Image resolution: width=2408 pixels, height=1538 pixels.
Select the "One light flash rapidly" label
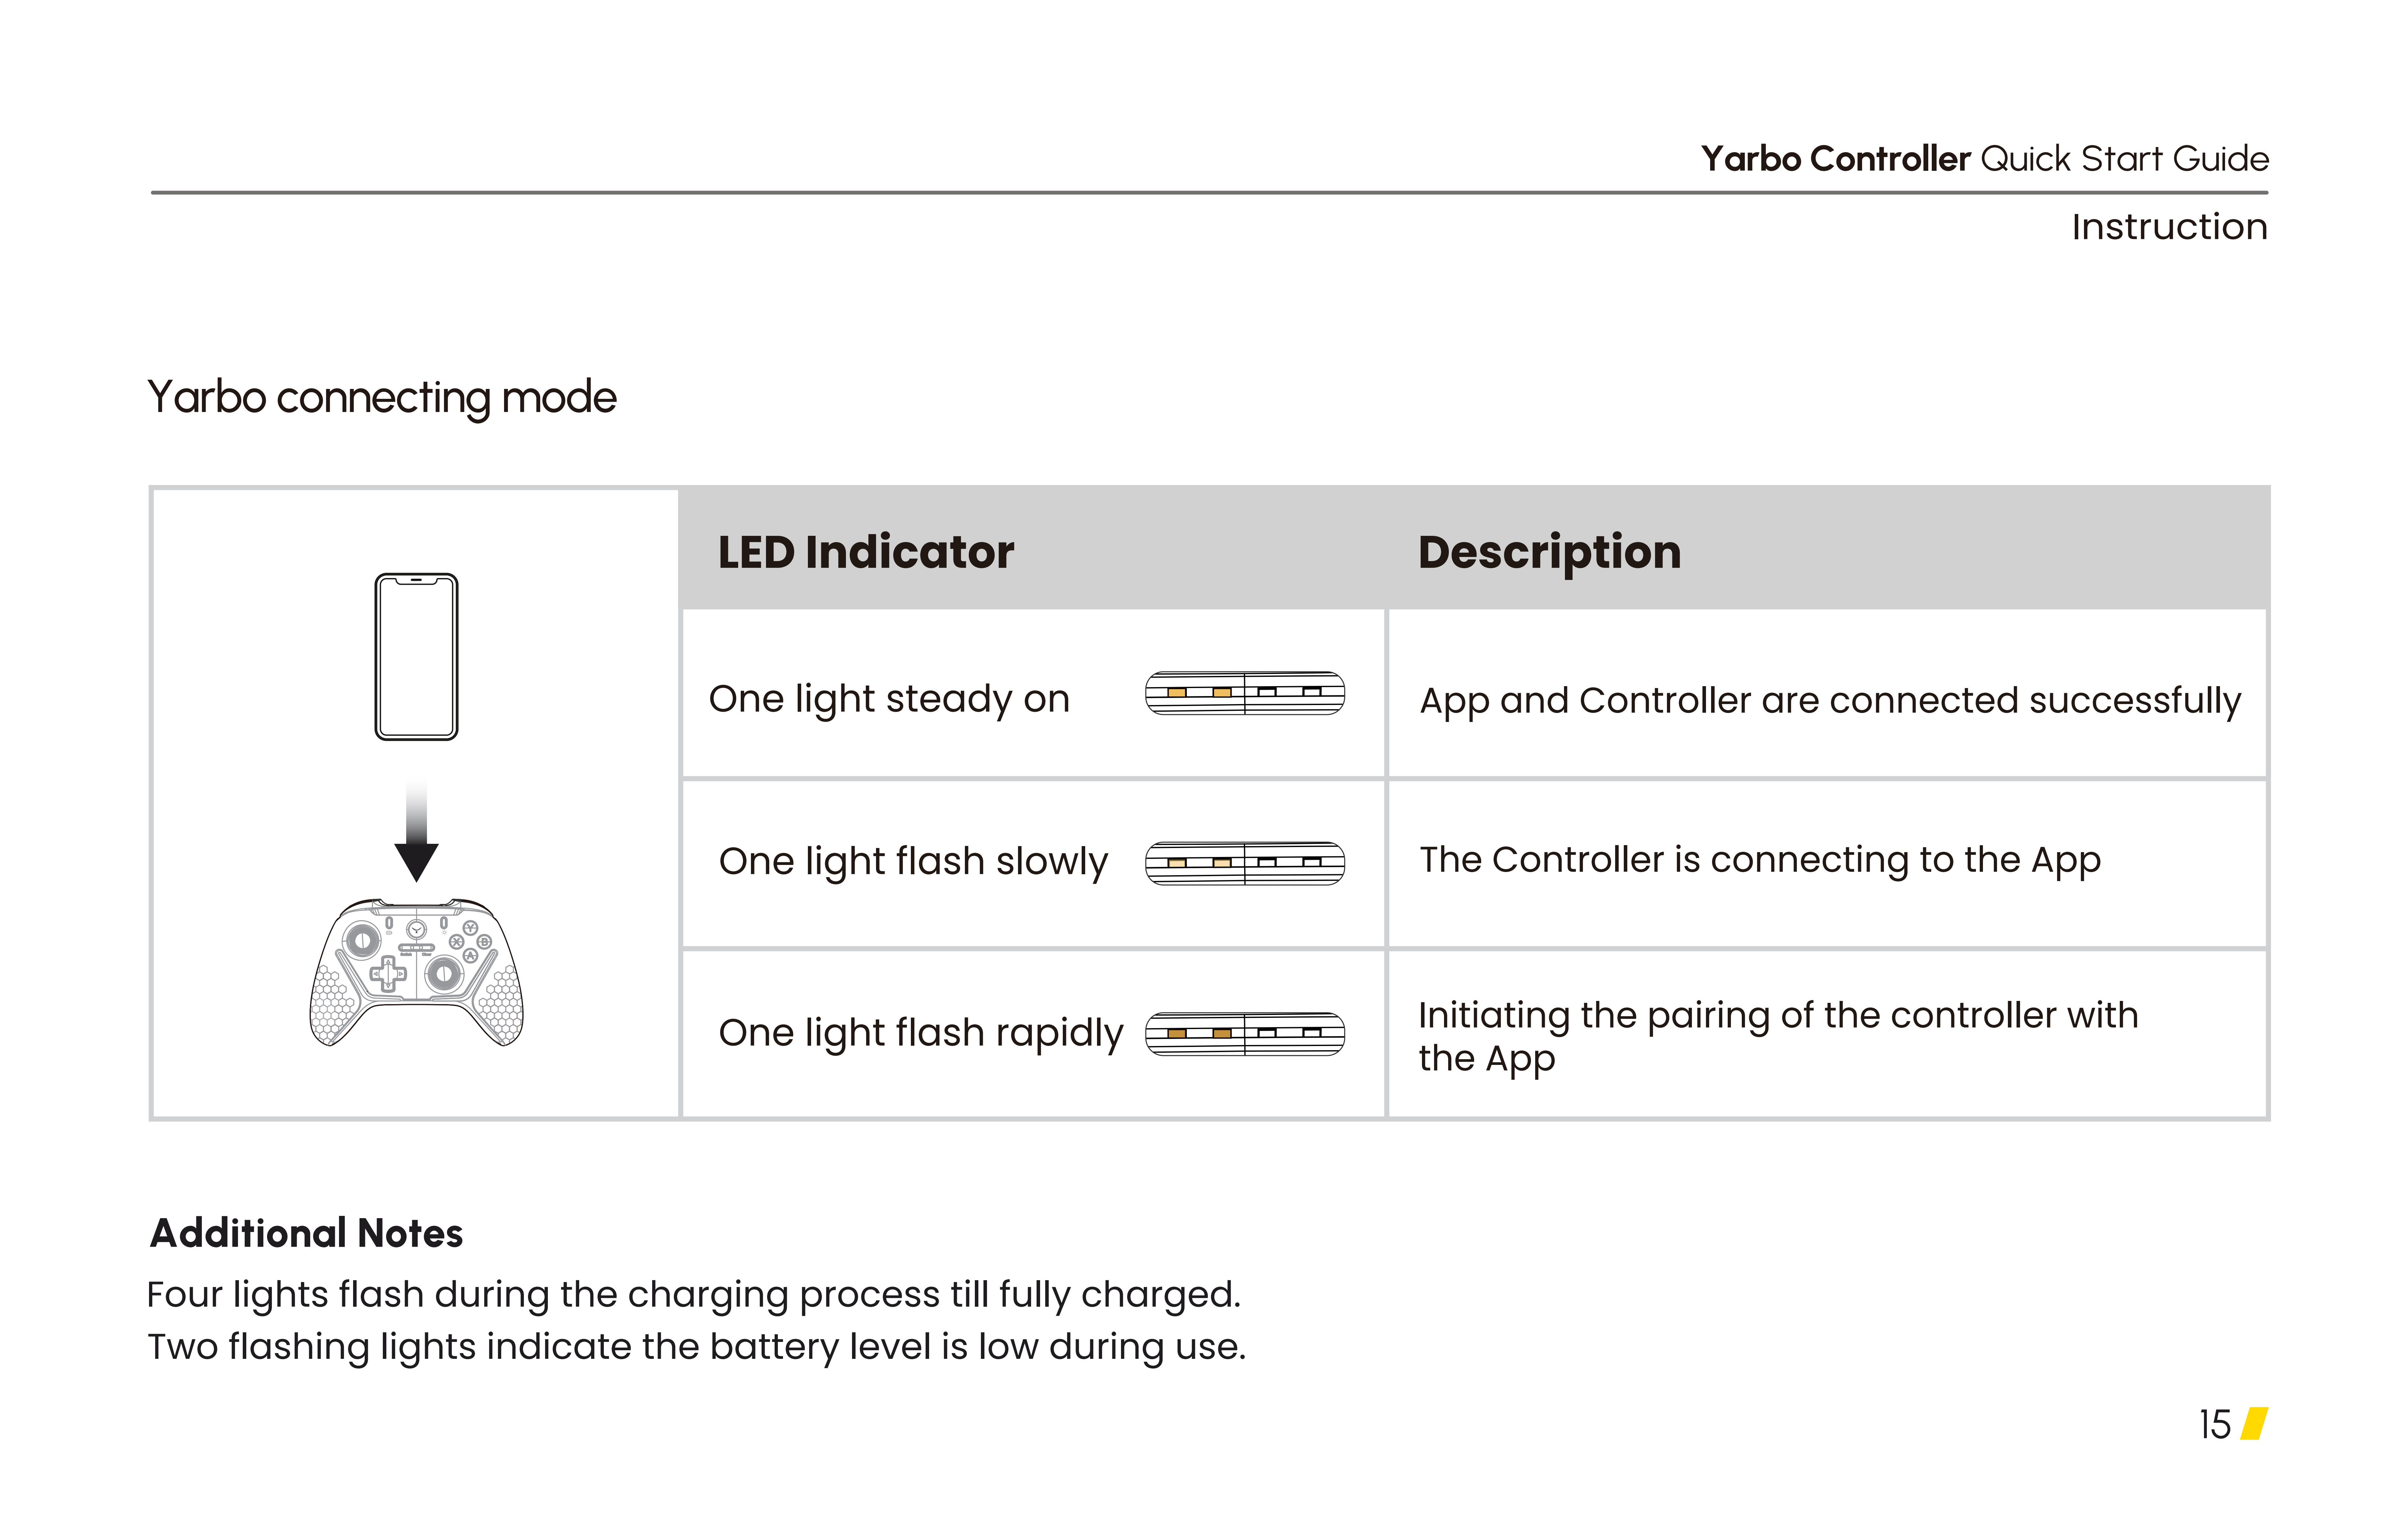tap(920, 1033)
